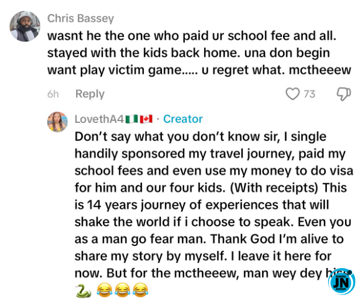
Task: Open LovethA4's profile avatar
Action: click(57, 121)
